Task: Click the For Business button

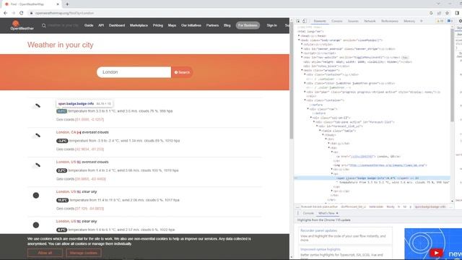Action: point(248,25)
